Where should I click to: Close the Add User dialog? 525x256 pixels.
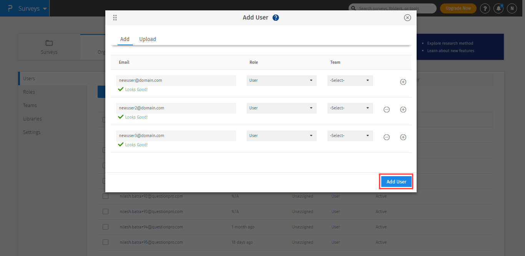point(408,18)
